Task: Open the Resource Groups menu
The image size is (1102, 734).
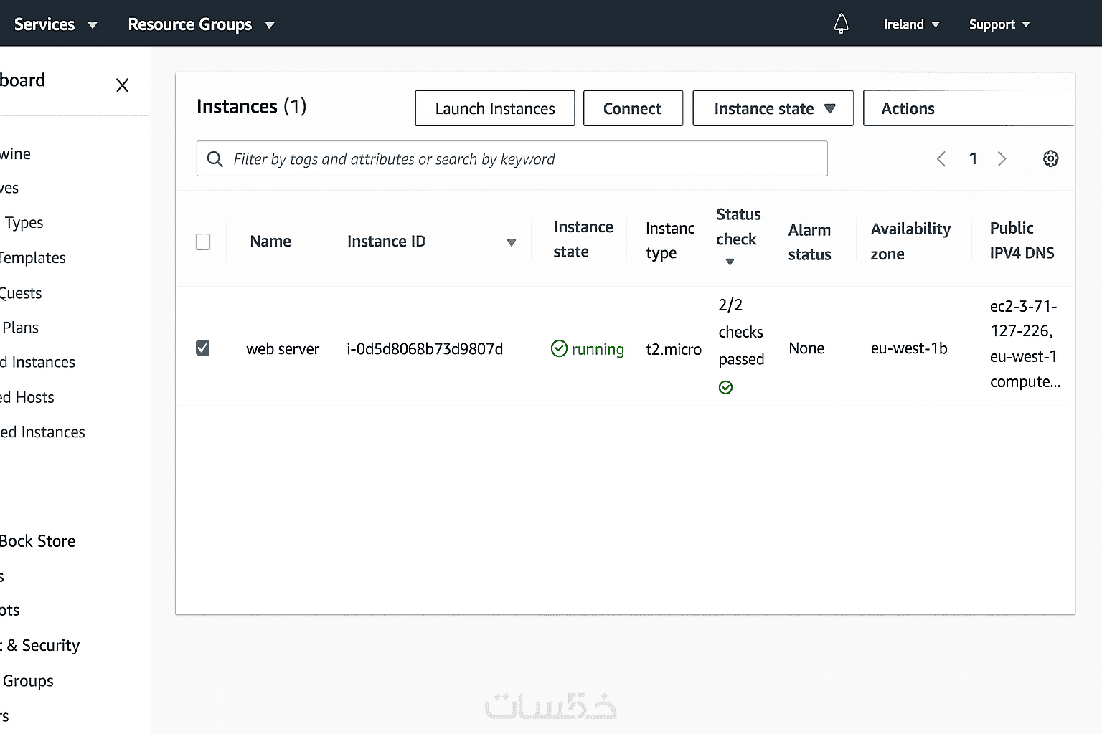Action: click(201, 24)
